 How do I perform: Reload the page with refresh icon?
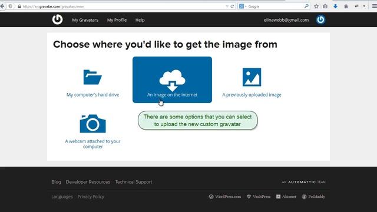click(232, 6)
